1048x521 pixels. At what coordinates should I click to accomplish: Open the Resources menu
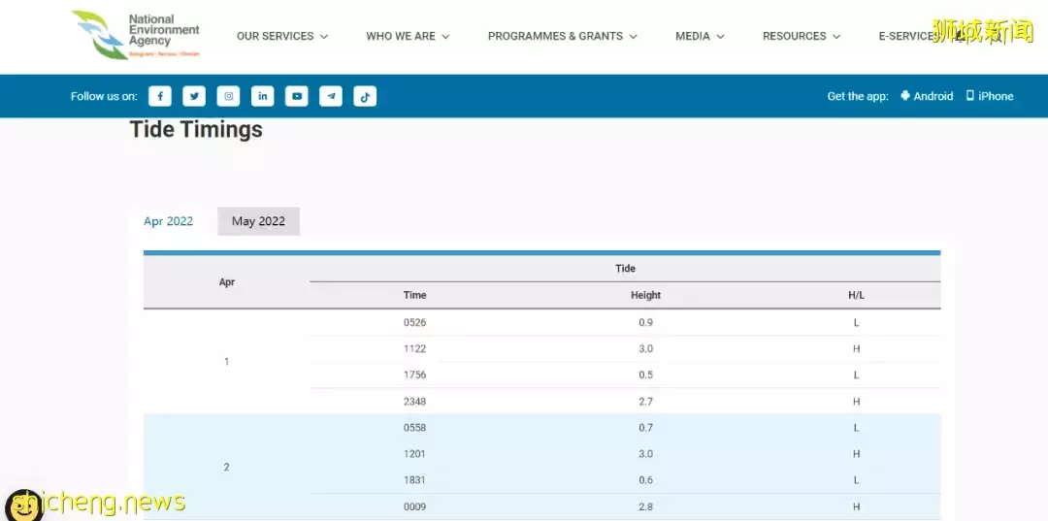[x=801, y=36]
